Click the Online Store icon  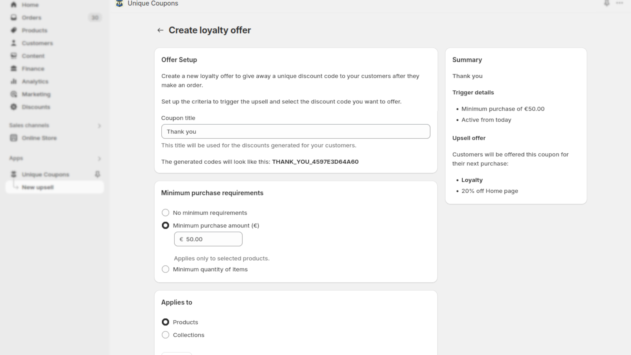pyautogui.click(x=14, y=138)
